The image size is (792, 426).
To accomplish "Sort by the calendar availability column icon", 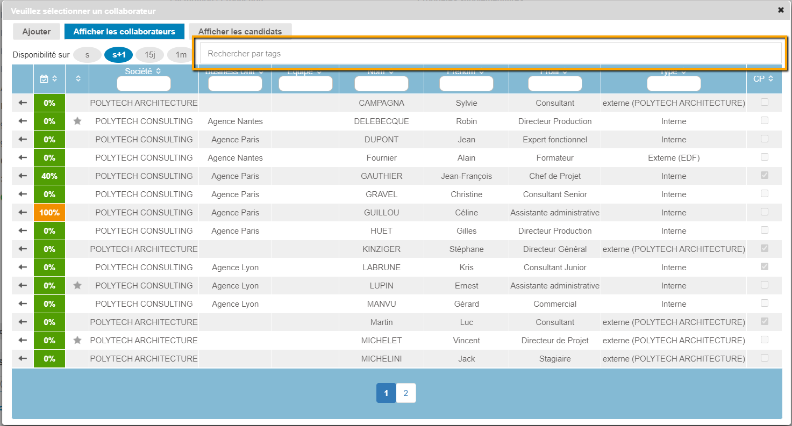I will pos(49,79).
